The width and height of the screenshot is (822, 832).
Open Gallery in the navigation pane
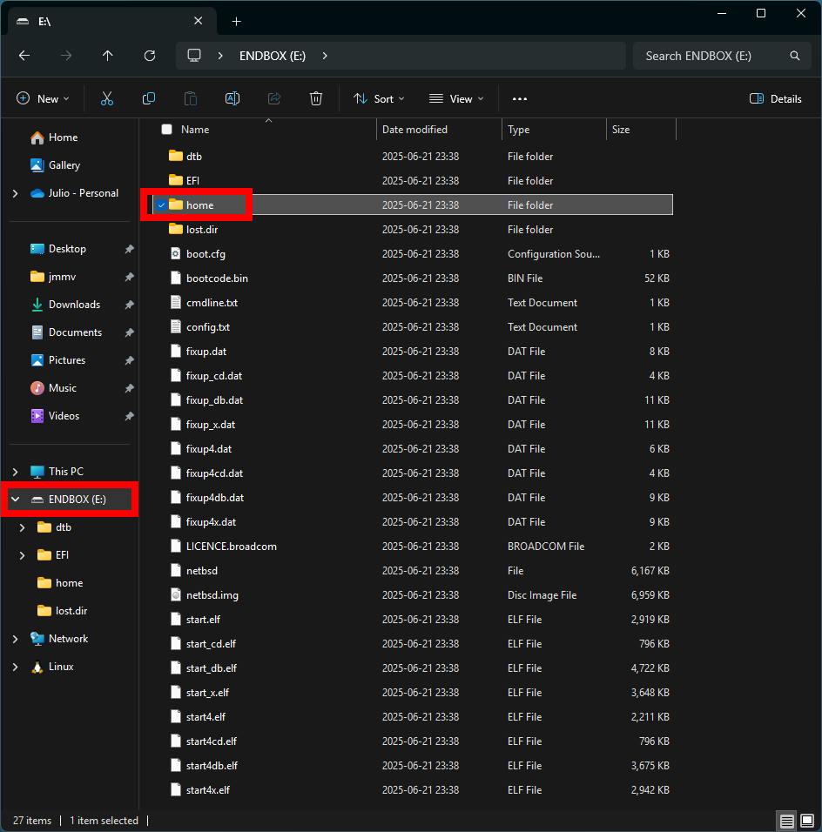[64, 165]
